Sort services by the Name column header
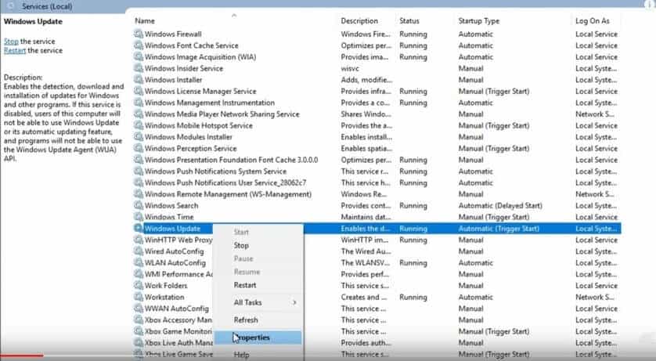Image resolution: width=656 pixels, height=361 pixels. point(145,20)
